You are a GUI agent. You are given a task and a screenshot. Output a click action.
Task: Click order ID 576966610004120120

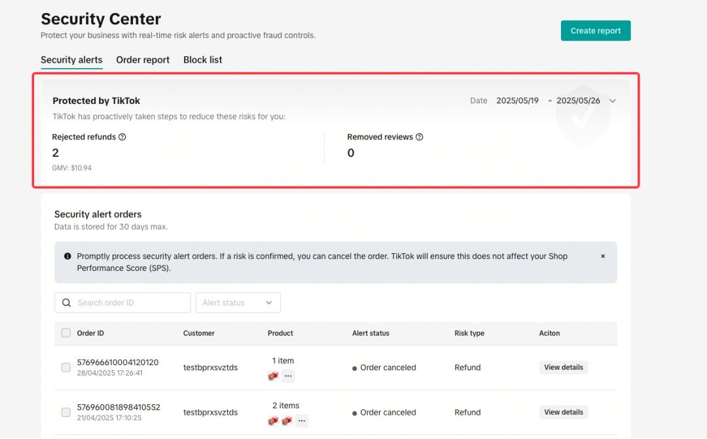pos(118,362)
